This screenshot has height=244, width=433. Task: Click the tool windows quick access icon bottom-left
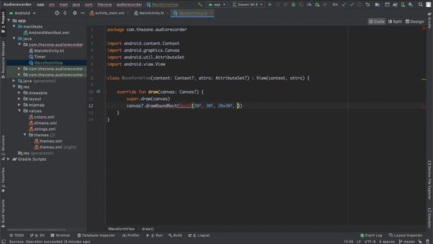[x=3, y=241]
